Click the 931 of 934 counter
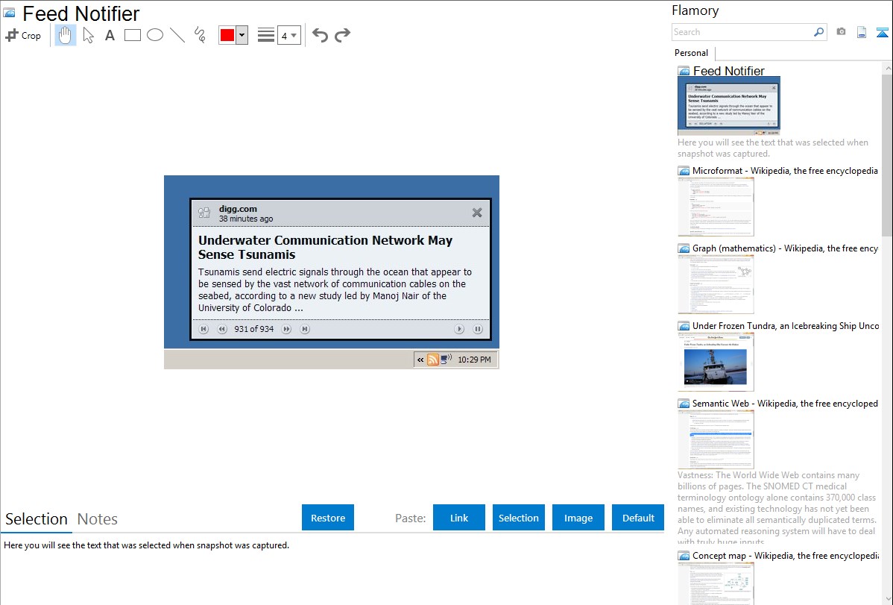This screenshot has width=893, height=605. pyautogui.click(x=254, y=329)
